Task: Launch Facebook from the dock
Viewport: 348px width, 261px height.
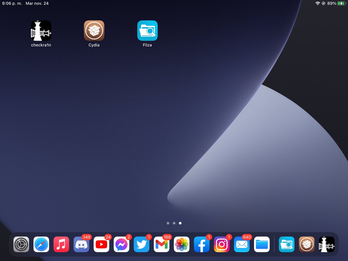Action: pos(202,244)
